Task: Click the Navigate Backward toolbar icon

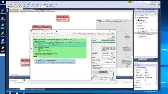Action: point(9,7)
